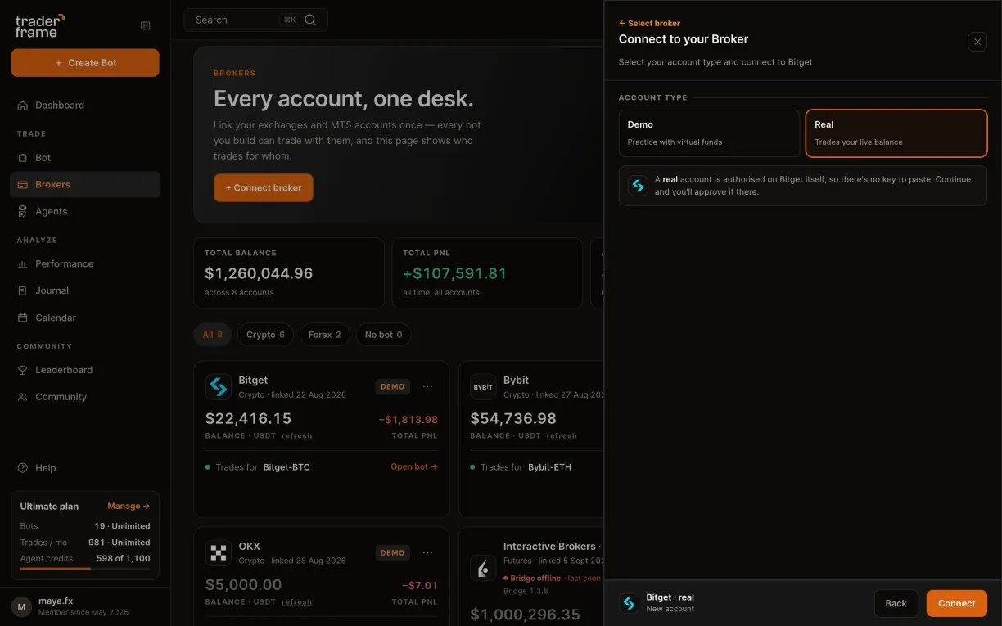Go to Agents in the sidebar
The image size is (1002, 626).
tap(85, 211)
